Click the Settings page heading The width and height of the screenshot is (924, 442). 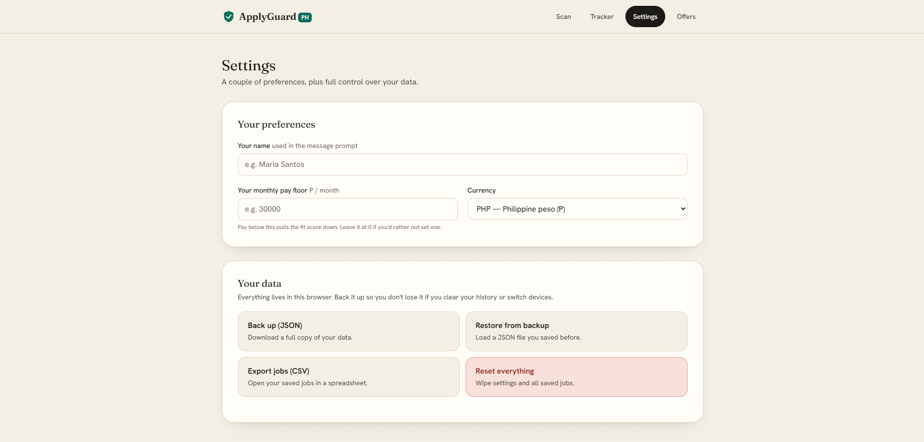249,65
